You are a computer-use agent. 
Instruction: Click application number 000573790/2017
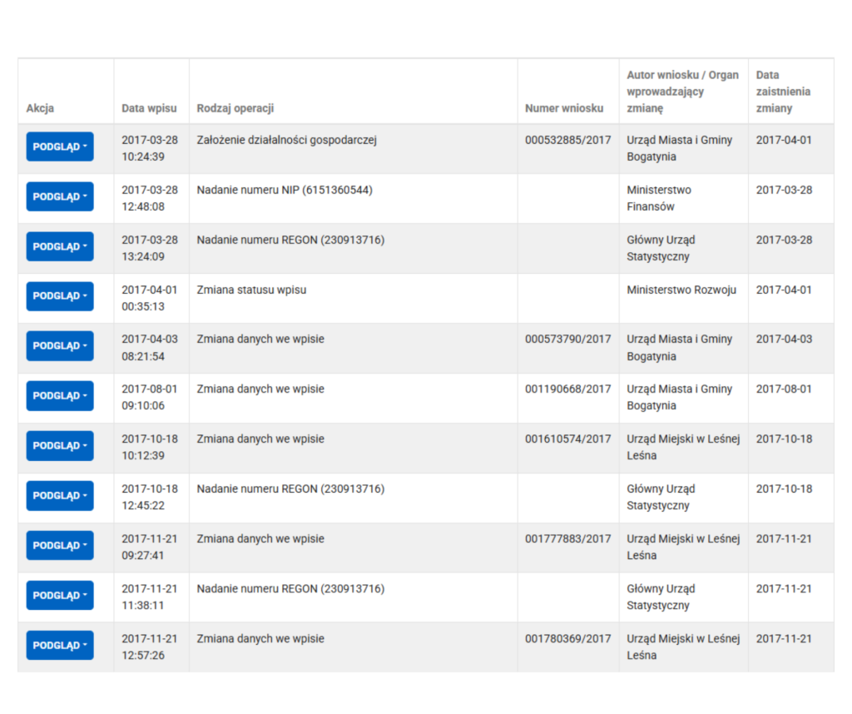pos(567,339)
